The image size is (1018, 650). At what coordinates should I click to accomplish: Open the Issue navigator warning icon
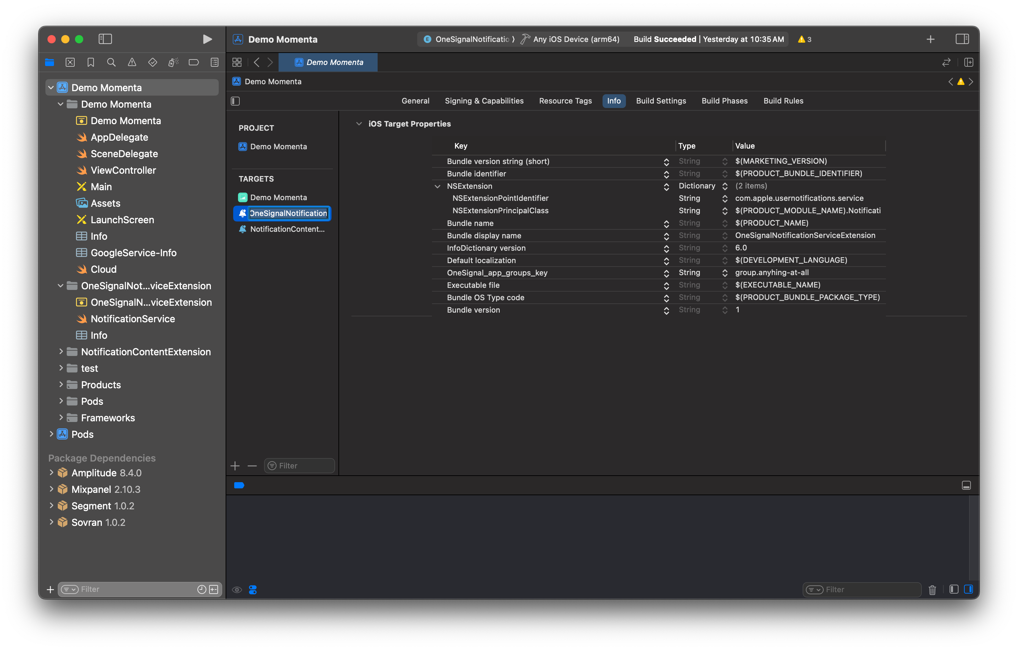pyautogui.click(x=132, y=63)
